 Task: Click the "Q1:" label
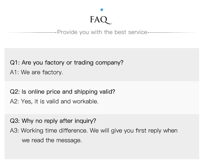point(15,63)
